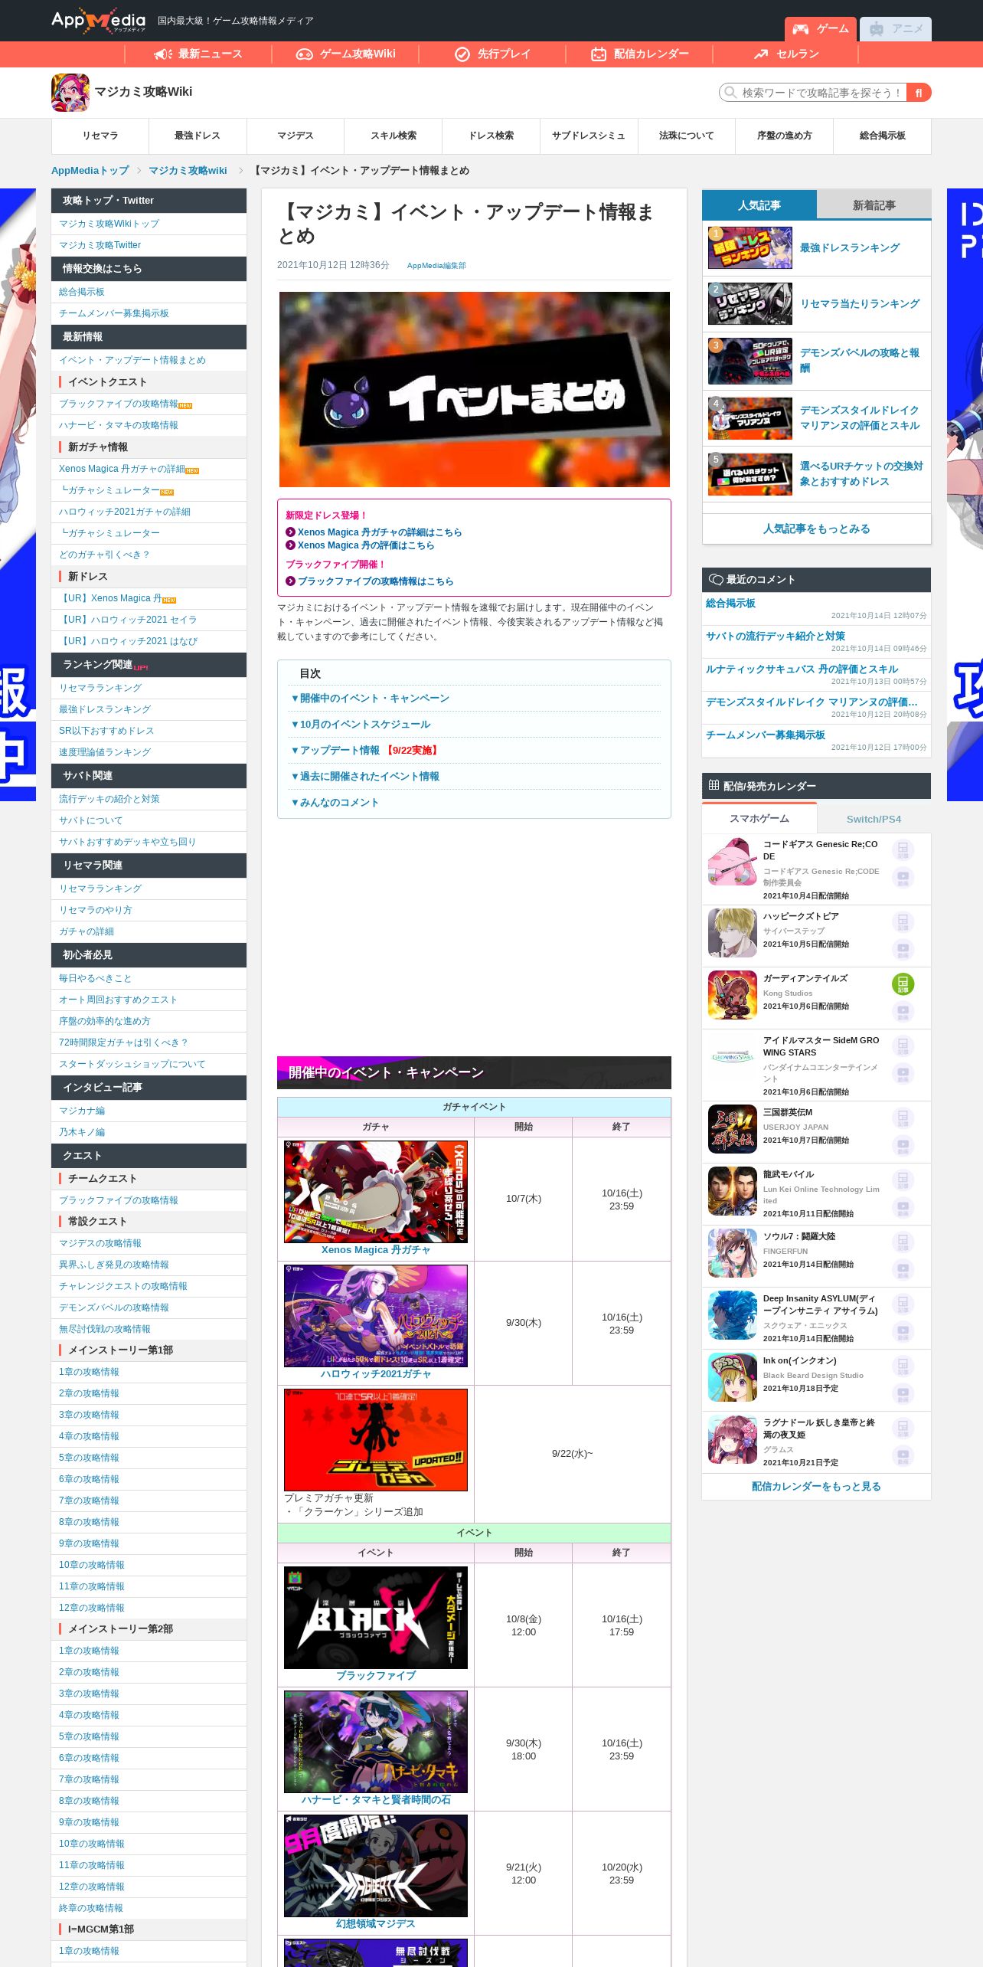Open リセマラ in the wiki navigation bar
The width and height of the screenshot is (983, 1967).
(100, 136)
